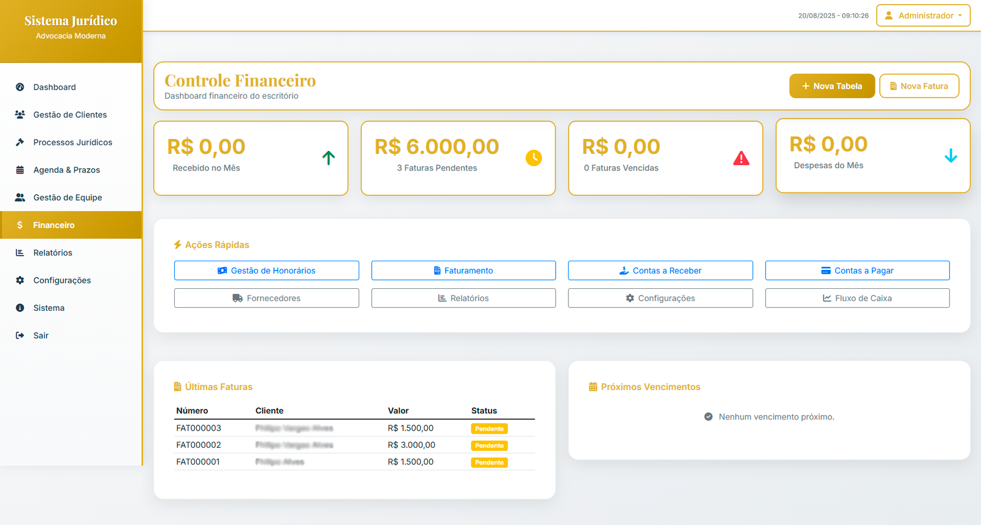This screenshot has height=525, width=981.
Task: Click the yellow clock icon on Pendentes card
Action: coord(534,158)
